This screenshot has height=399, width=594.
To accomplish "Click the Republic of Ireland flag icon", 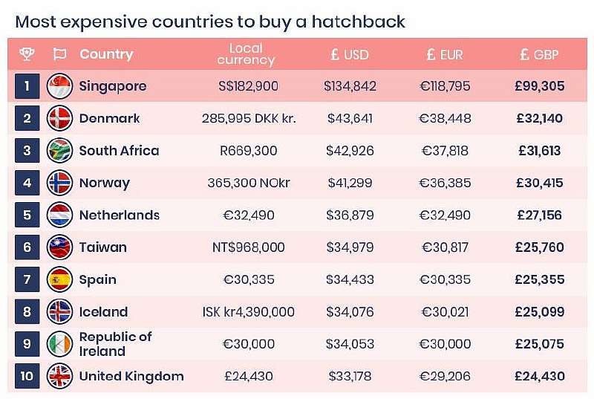I will pyautogui.click(x=59, y=344).
